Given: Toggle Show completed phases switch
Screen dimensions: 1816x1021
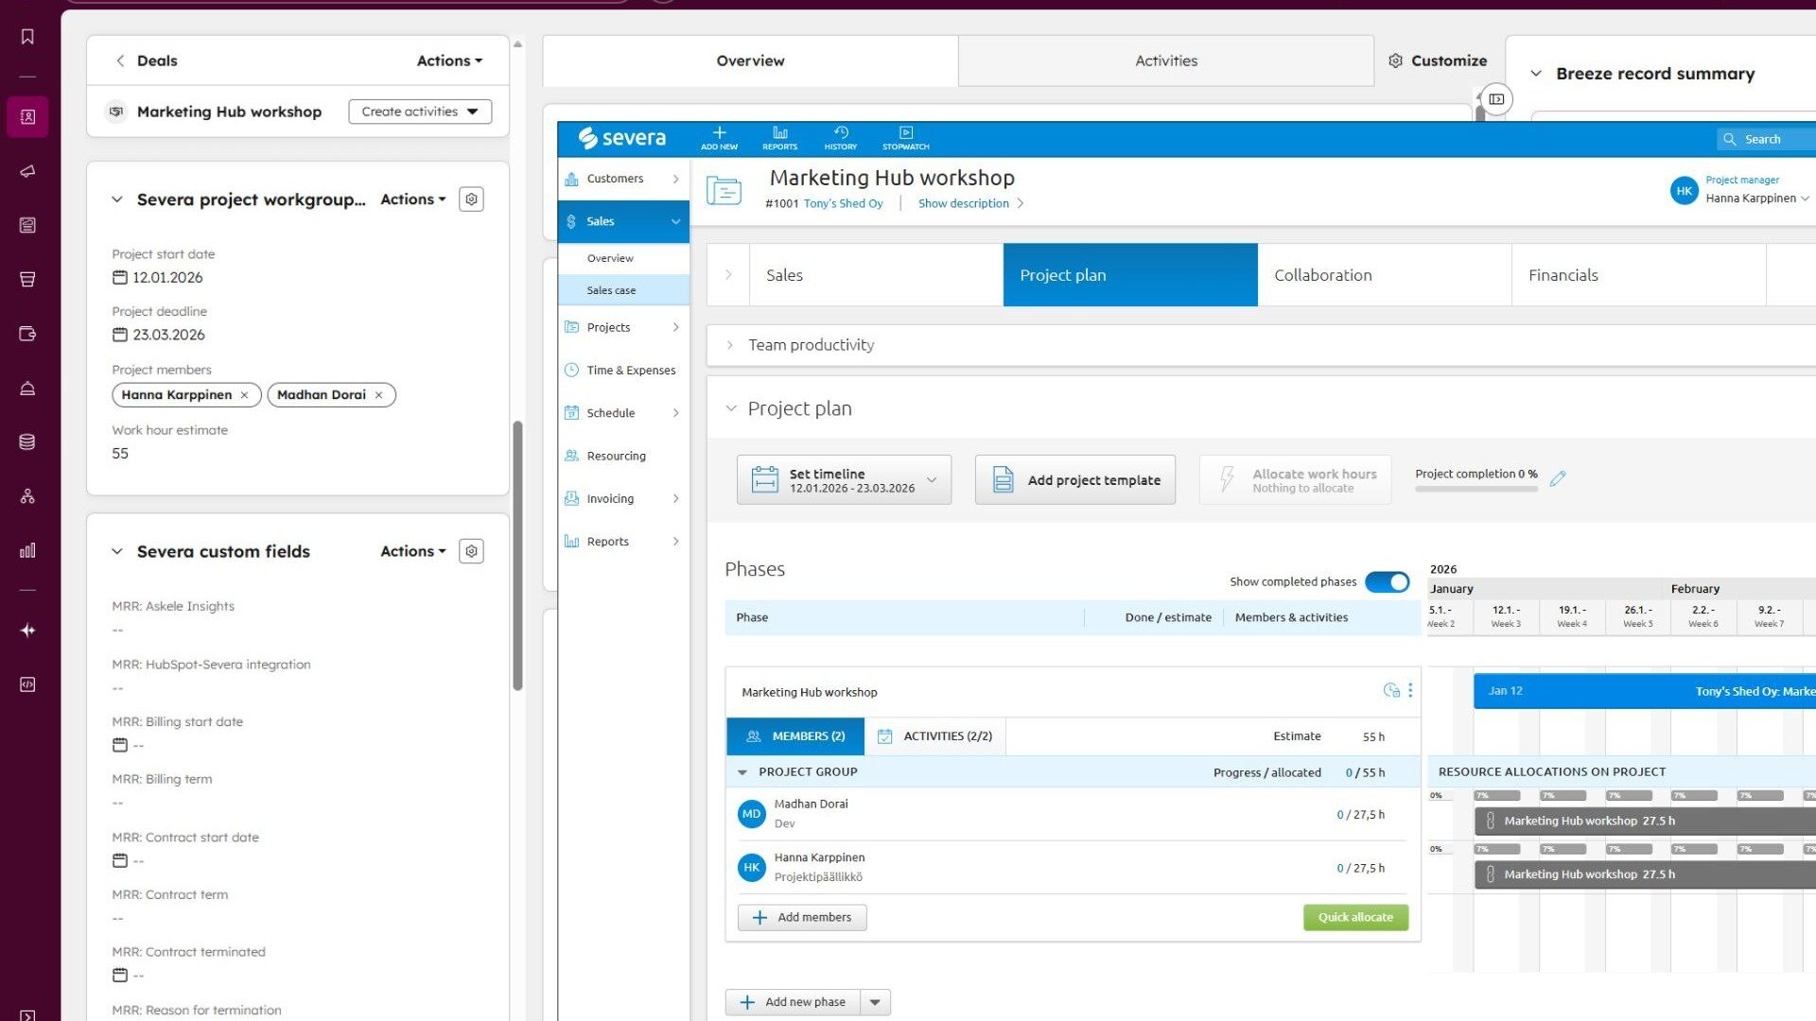Looking at the screenshot, I should (x=1387, y=581).
